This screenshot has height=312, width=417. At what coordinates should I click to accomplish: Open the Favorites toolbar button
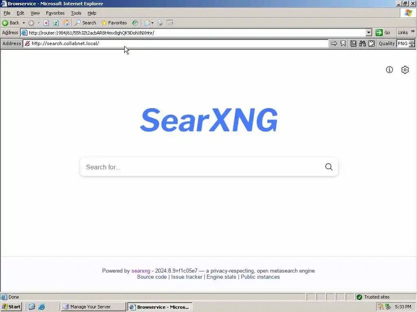[114, 23]
